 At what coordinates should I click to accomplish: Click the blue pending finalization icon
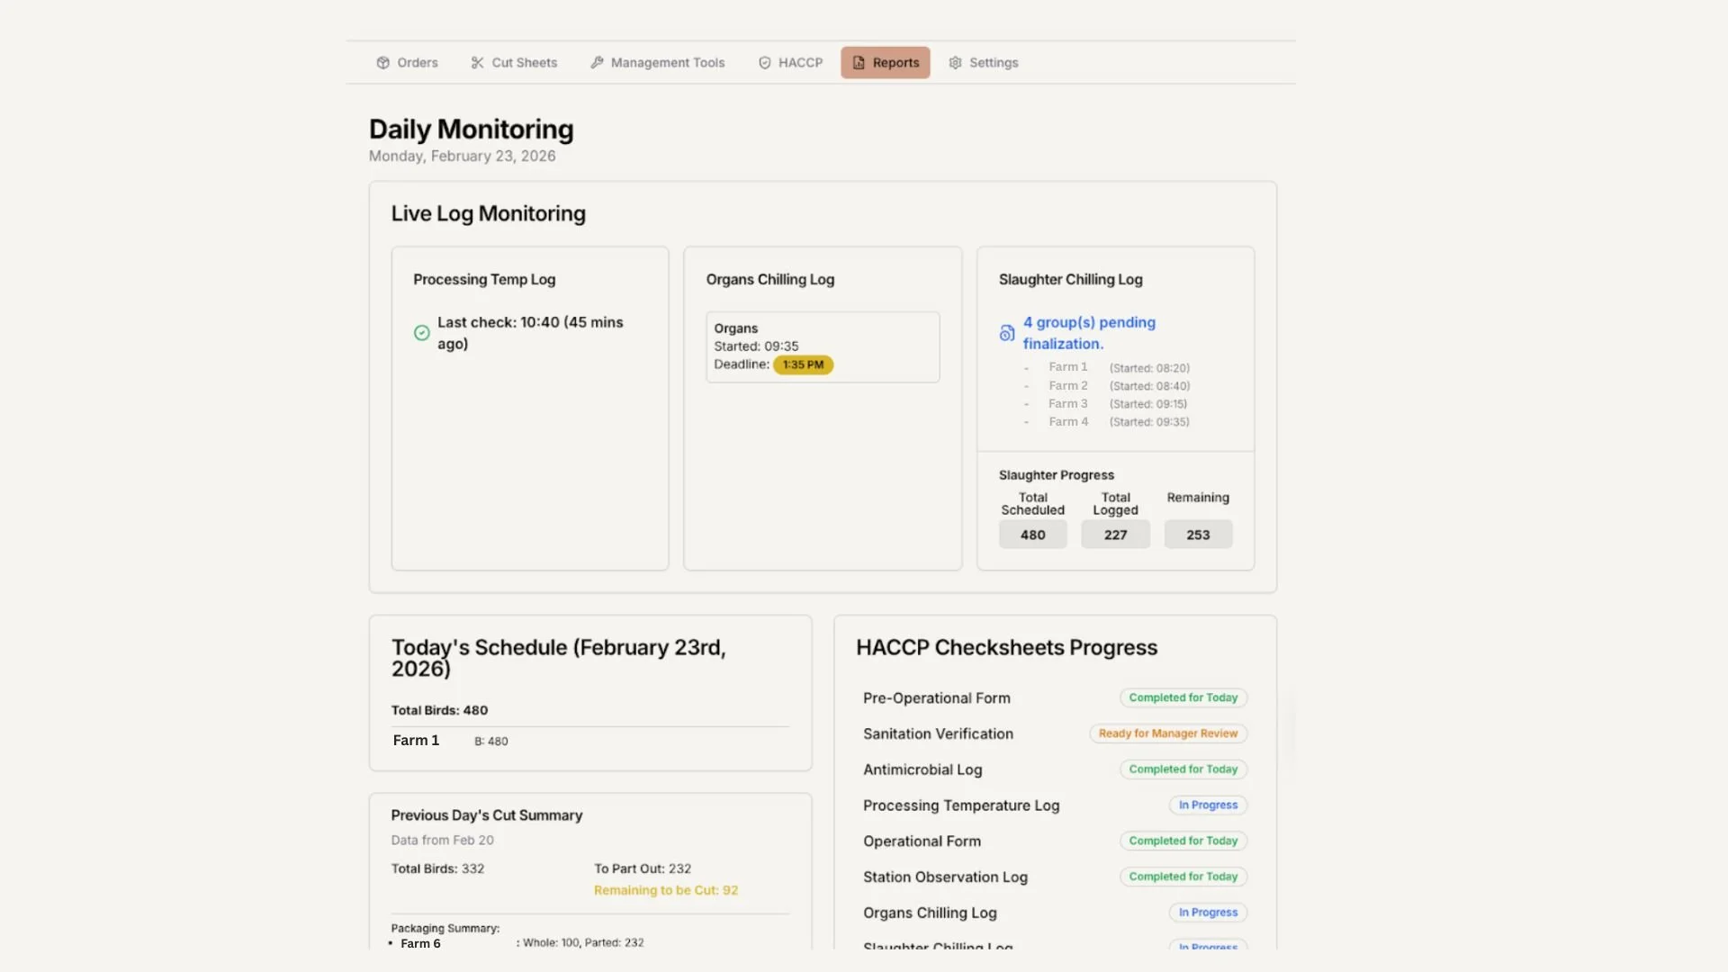(1007, 333)
